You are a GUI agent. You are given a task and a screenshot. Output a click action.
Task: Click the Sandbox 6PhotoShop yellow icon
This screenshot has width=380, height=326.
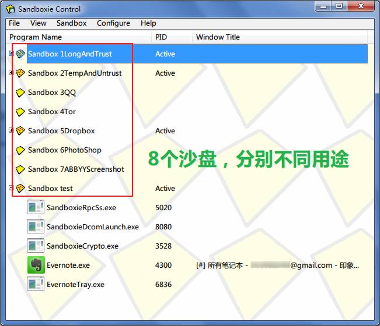[x=20, y=150]
